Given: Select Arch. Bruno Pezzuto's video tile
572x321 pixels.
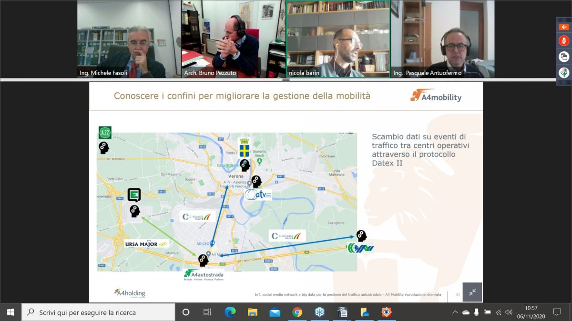Looking at the screenshot, I should 233,39.
